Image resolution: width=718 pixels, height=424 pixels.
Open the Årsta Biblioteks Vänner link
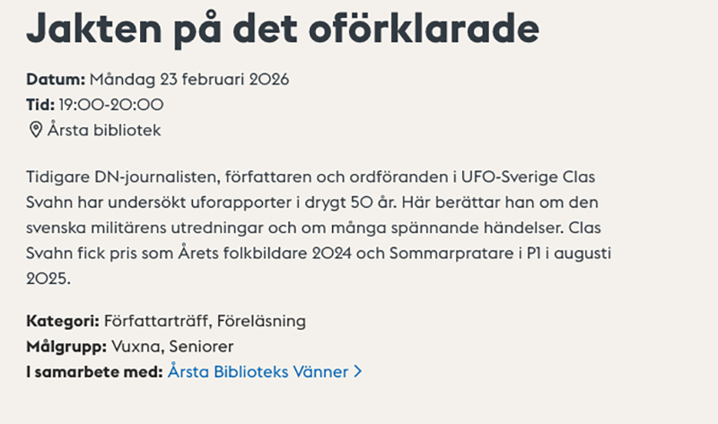258,371
